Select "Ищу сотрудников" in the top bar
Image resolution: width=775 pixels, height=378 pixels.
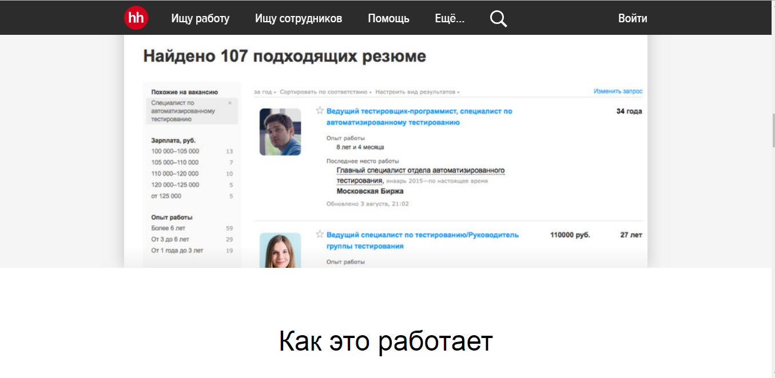298,18
